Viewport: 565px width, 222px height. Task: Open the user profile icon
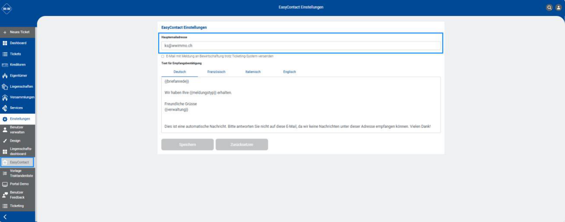click(x=558, y=7)
